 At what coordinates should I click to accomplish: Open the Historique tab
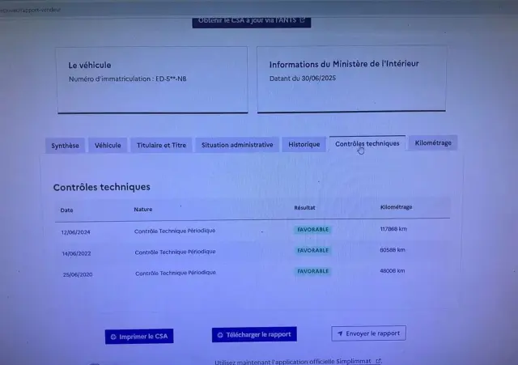(x=304, y=145)
